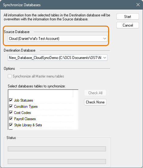Uncheck the Payroll Classes checkbox

11,119
